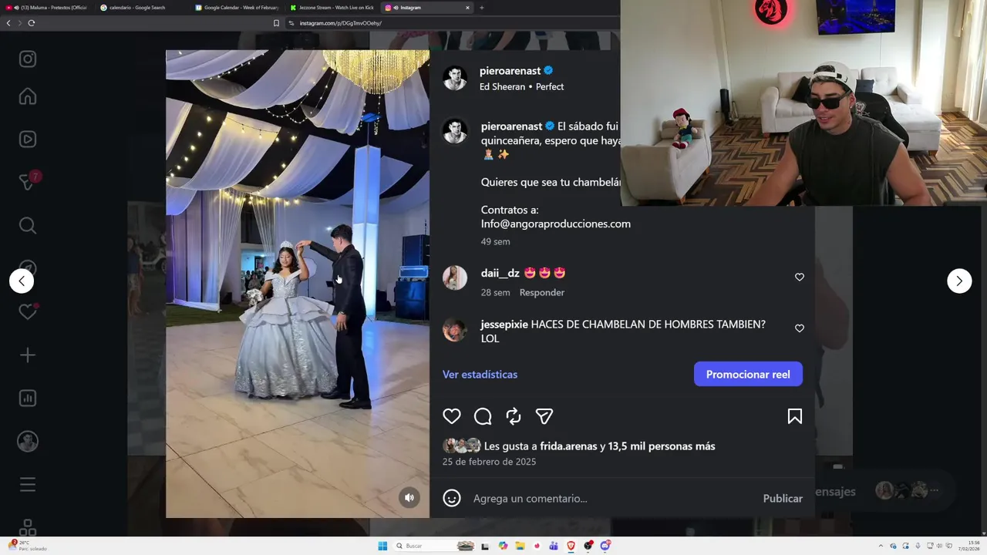This screenshot has width=987, height=555.
Task: Switch to Jezzone Stream Kick tab
Action: [332, 8]
